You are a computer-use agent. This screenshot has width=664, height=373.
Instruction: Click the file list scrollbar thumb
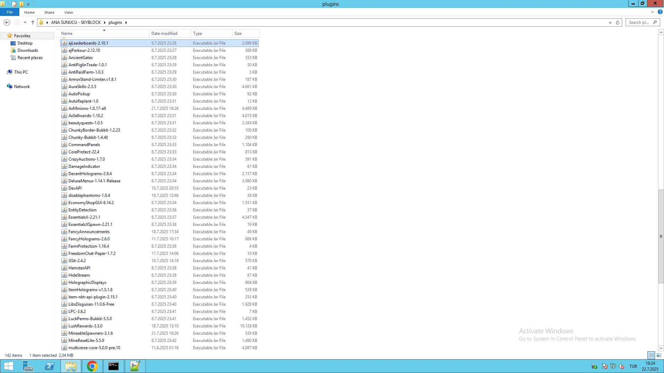661,237
